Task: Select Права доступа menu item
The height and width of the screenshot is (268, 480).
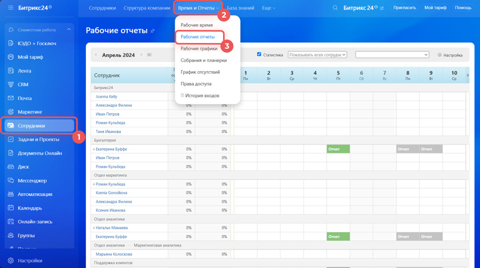Action: pyautogui.click(x=196, y=84)
